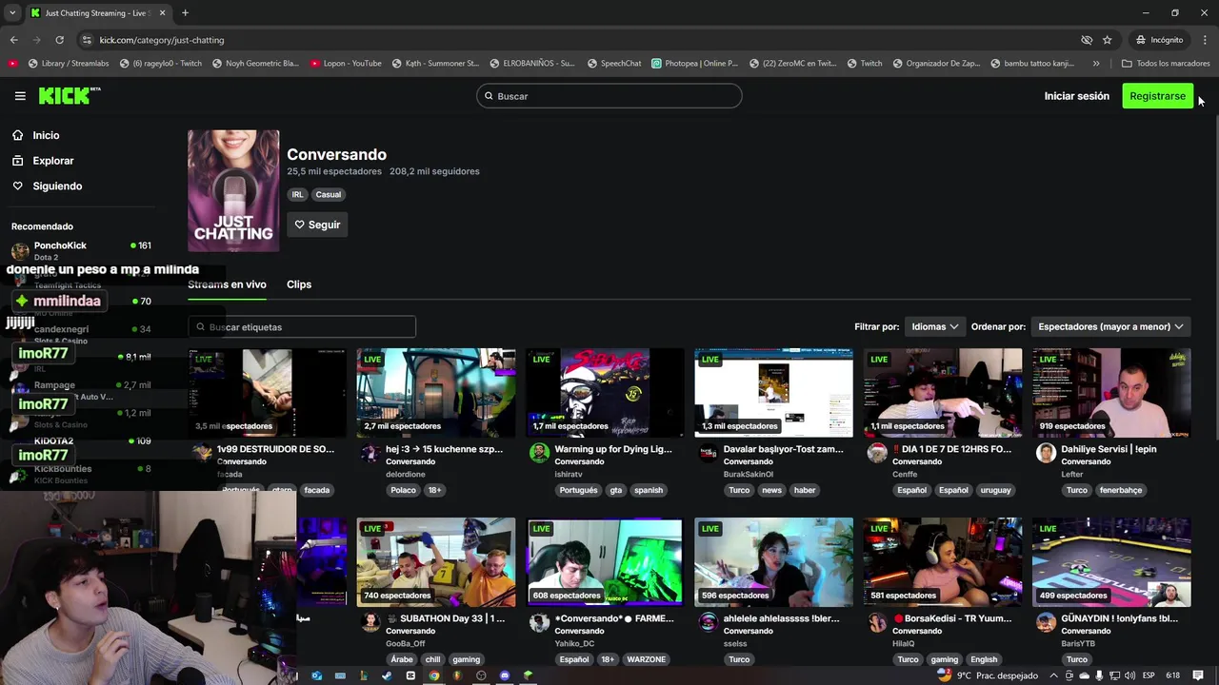Go to Explorar in sidebar
Image resolution: width=1219 pixels, height=685 pixels.
(53, 161)
